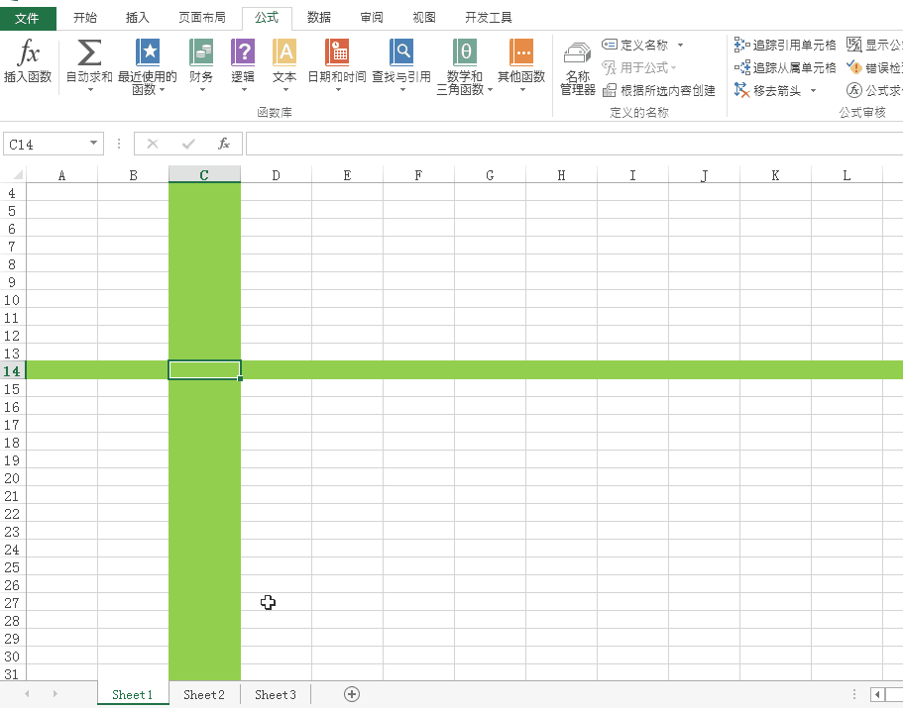Open Math and Trig (数学和三角函数) functions

pos(464,66)
